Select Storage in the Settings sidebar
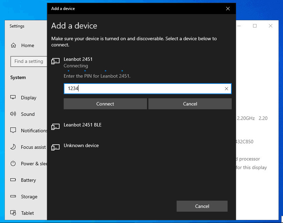 click(x=29, y=197)
